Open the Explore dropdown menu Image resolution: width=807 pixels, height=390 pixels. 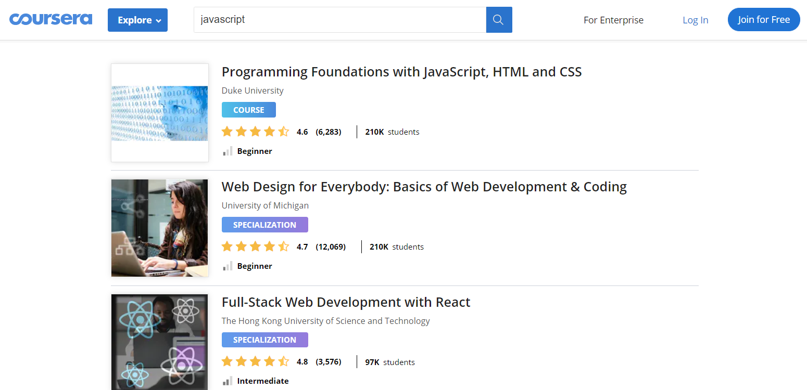point(137,20)
